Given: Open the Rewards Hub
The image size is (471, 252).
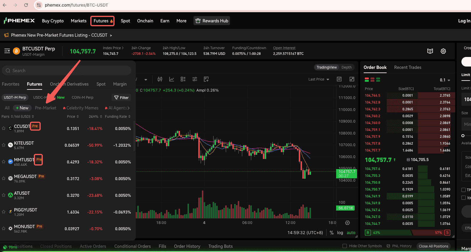Looking at the screenshot, I should (x=212, y=21).
